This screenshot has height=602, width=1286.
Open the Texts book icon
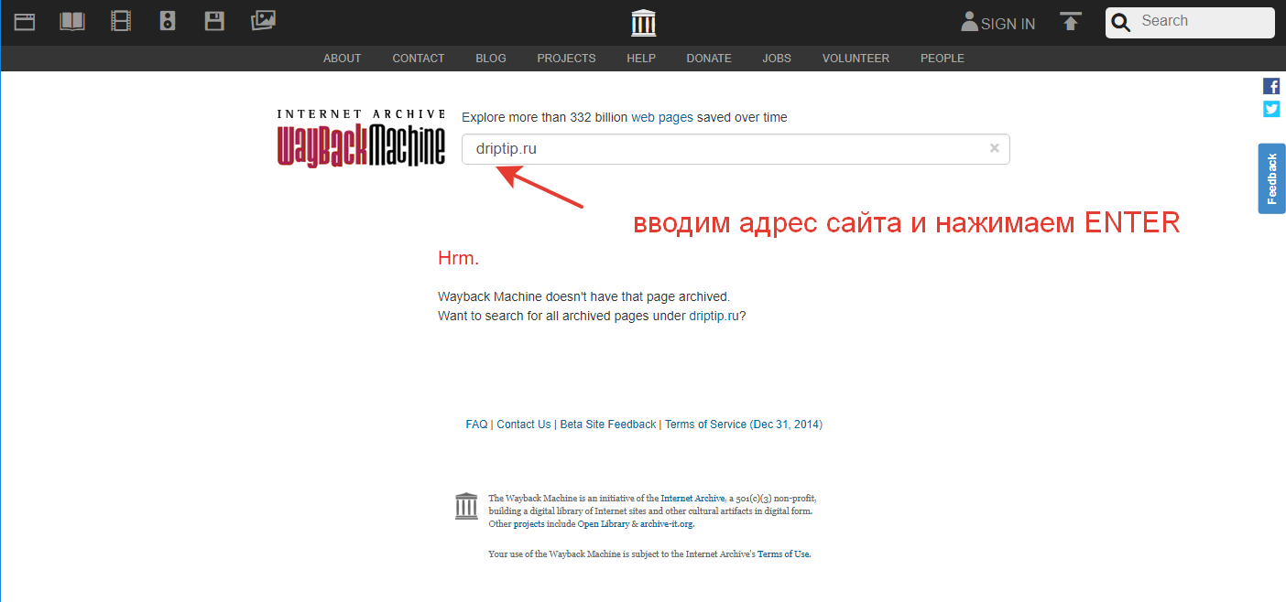point(72,21)
